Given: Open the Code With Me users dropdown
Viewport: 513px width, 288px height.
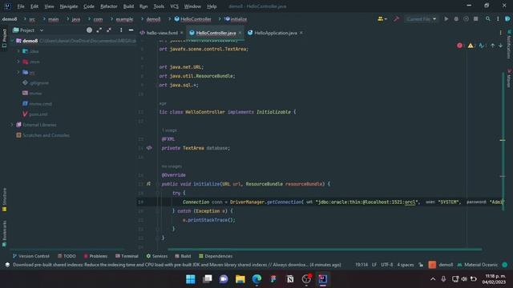Looking at the screenshot, I should [x=382, y=19].
